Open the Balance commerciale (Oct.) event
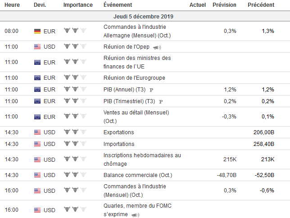 (x=137, y=175)
